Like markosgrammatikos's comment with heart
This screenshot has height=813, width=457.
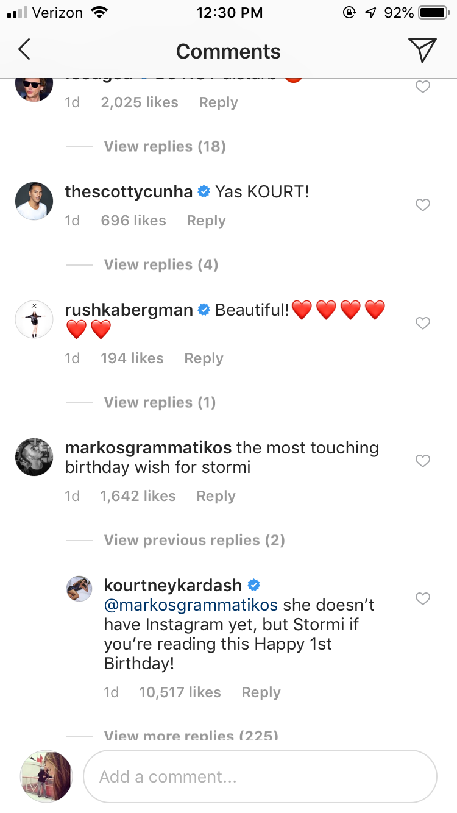click(x=422, y=461)
